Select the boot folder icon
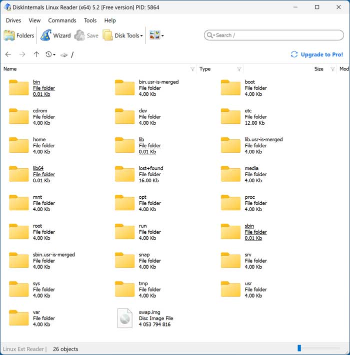This screenshot has height=355, width=350. [230, 87]
